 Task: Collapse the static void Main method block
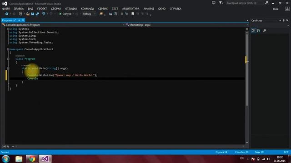[8, 68]
